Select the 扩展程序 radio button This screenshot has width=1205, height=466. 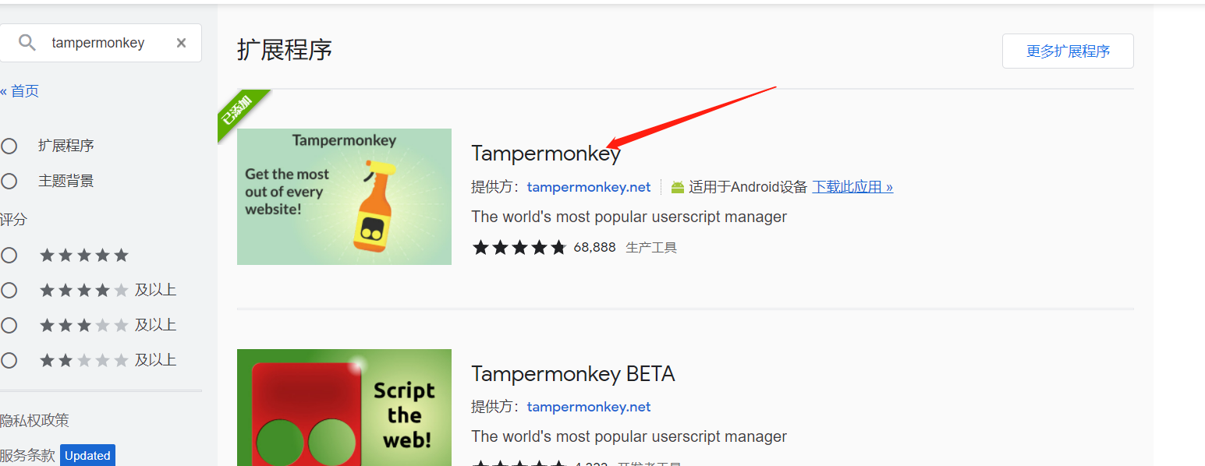click(x=9, y=146)
